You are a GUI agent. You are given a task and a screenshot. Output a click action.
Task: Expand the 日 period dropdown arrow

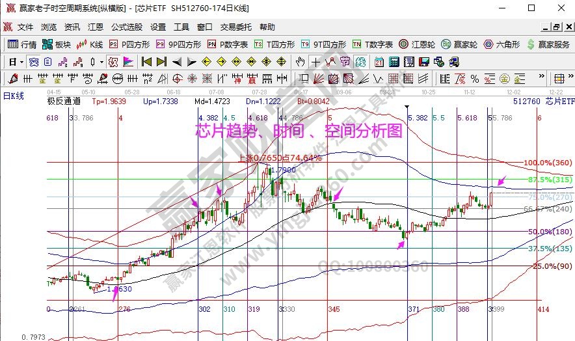pos(21,62)
